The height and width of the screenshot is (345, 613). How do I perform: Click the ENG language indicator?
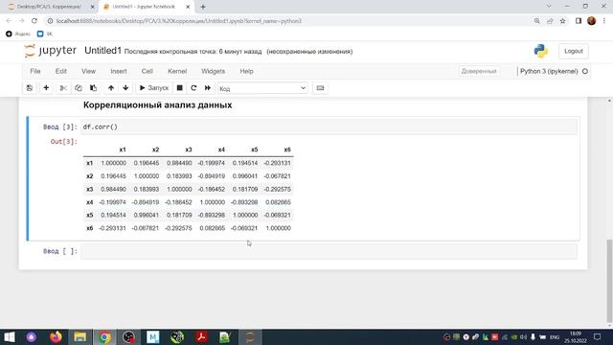[x=555, y=337]
